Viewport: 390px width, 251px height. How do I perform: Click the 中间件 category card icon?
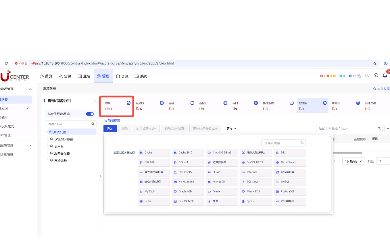point(358,103)
